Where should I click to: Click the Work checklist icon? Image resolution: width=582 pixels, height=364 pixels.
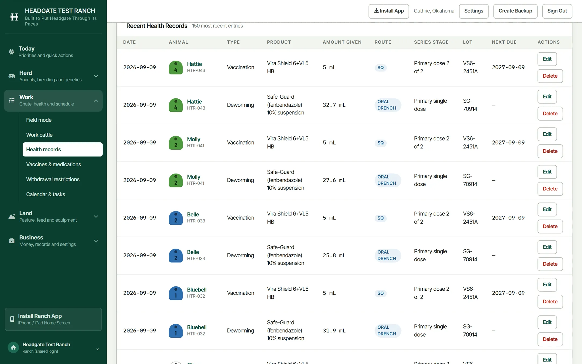tap(12, 100)
